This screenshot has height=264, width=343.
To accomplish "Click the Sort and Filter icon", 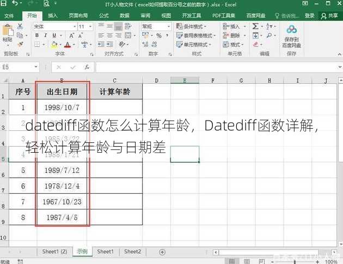I will click(x=269, y=27).
